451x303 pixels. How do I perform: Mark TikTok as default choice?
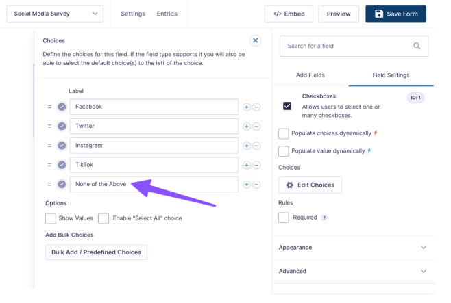62,165
